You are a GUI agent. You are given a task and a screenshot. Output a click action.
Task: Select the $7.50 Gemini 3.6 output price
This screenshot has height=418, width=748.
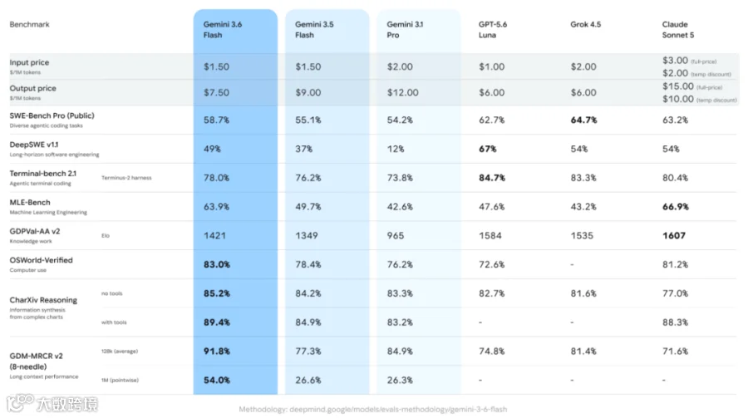point(217,92)
